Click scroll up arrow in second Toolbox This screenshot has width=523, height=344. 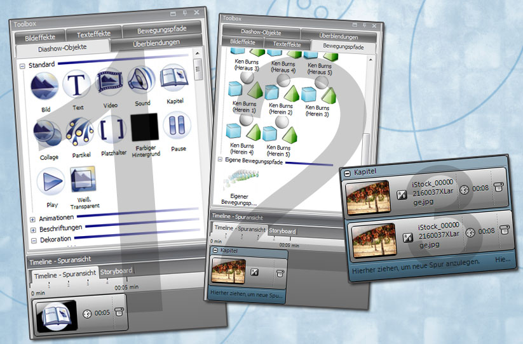pyautogui.click(x=370, y=60)
